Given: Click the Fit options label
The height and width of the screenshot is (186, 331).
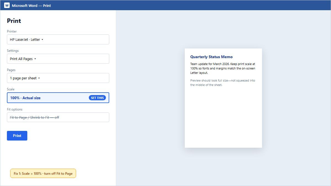Looking at the screenshot, I should pos(15,109).
